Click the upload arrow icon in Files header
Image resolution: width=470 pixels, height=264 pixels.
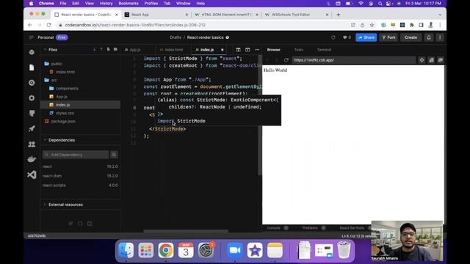click(101, 49)
